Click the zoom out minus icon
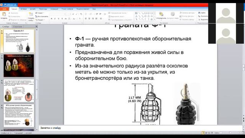The width and height of the screenshot is (245, 138). [221, 133]
